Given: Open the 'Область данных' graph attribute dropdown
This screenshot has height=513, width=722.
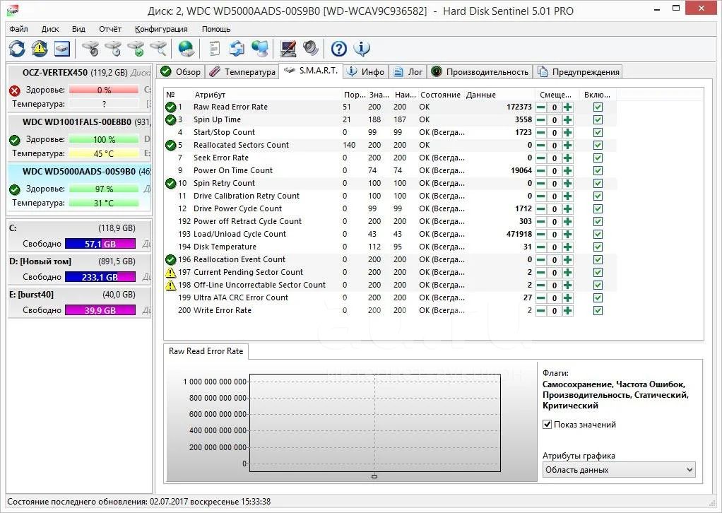Looking at the screenshot, I should [x=619, y=470].
